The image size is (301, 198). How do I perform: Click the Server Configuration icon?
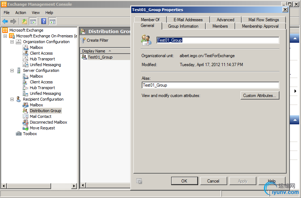[x=19, y=70]
